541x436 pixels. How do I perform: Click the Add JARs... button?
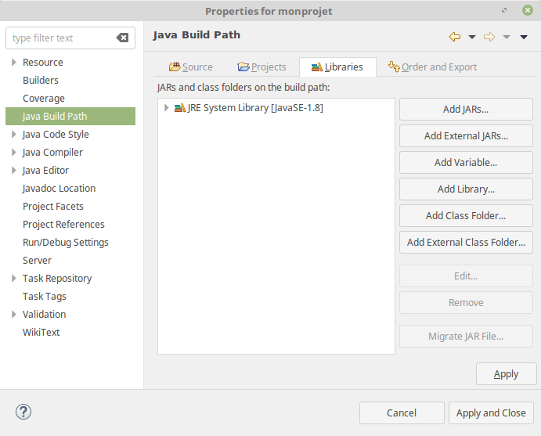[x=466, y=110]
